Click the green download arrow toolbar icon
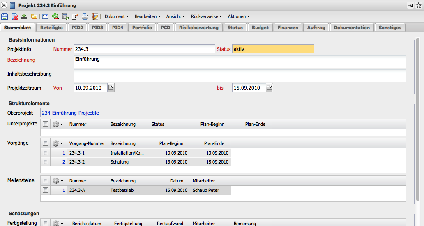 pos(24,16)
